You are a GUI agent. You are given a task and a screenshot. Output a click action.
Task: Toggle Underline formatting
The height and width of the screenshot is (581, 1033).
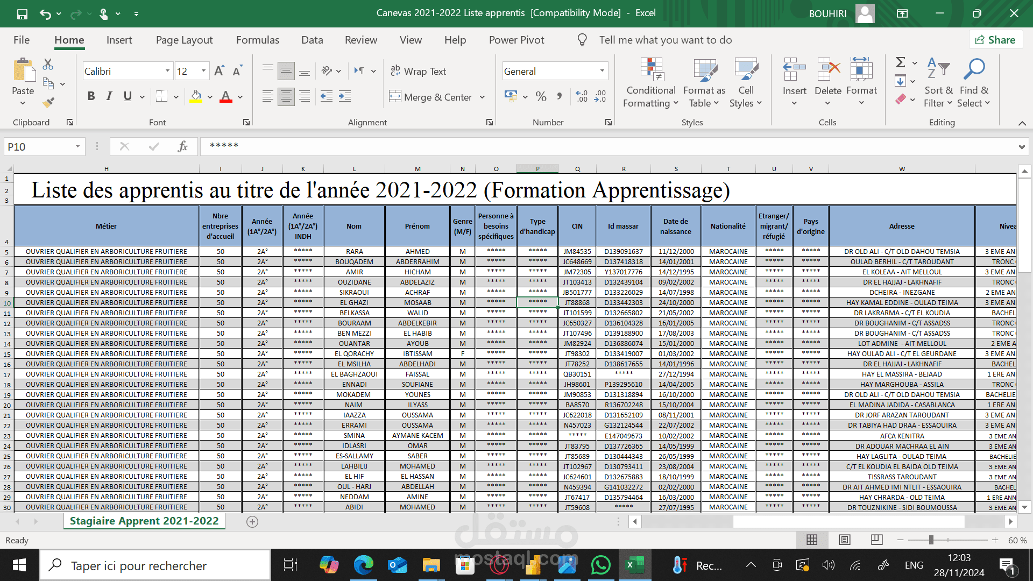tap(128, 96)
